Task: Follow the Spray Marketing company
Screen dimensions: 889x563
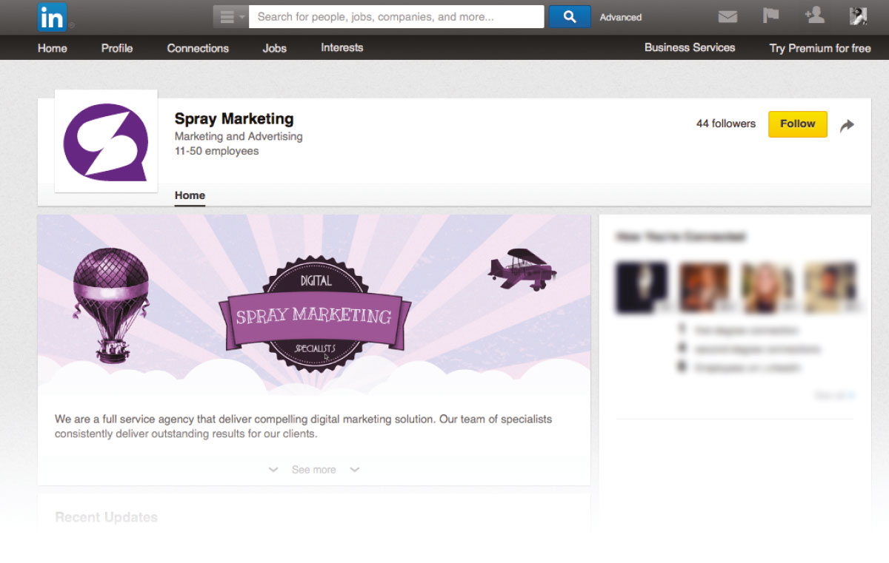Action: click(797, 124)
